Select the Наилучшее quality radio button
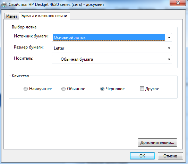 (26, 89)
